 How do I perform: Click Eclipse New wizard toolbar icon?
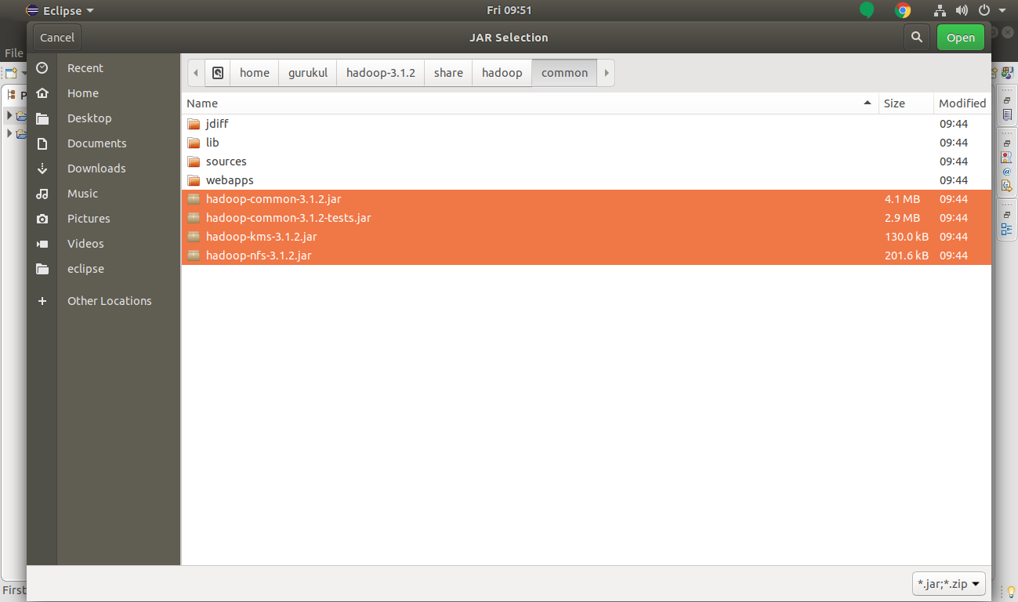(x=11, y=73)
